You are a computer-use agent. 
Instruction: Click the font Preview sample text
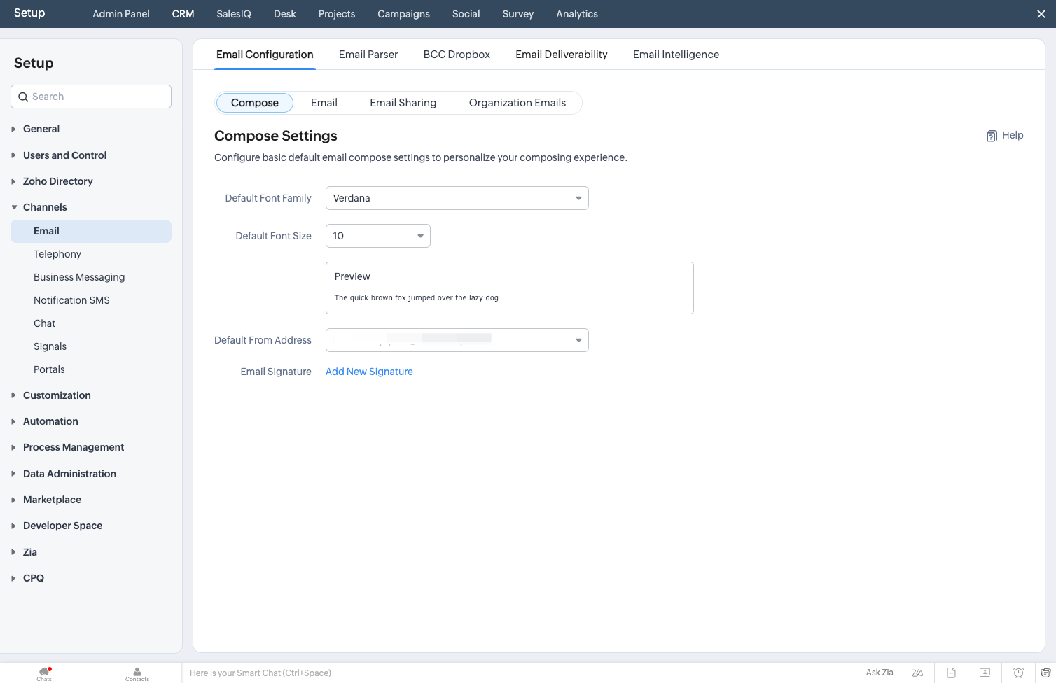pos(417,297)
